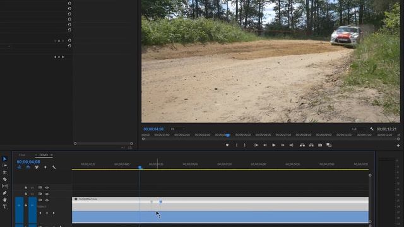The height and width of the screenshot is (227, 404).
Task: Select the Pen tool
Action: coord(4,193)
